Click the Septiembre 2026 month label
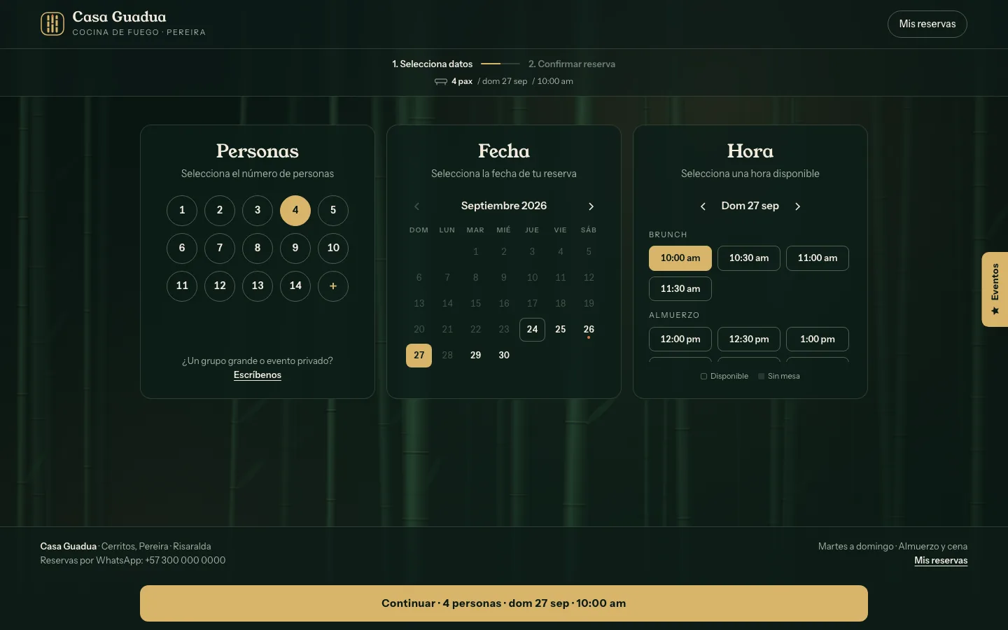Image resolution: width=1008 pixels, height=630 pixels. (x=504, y=206)
